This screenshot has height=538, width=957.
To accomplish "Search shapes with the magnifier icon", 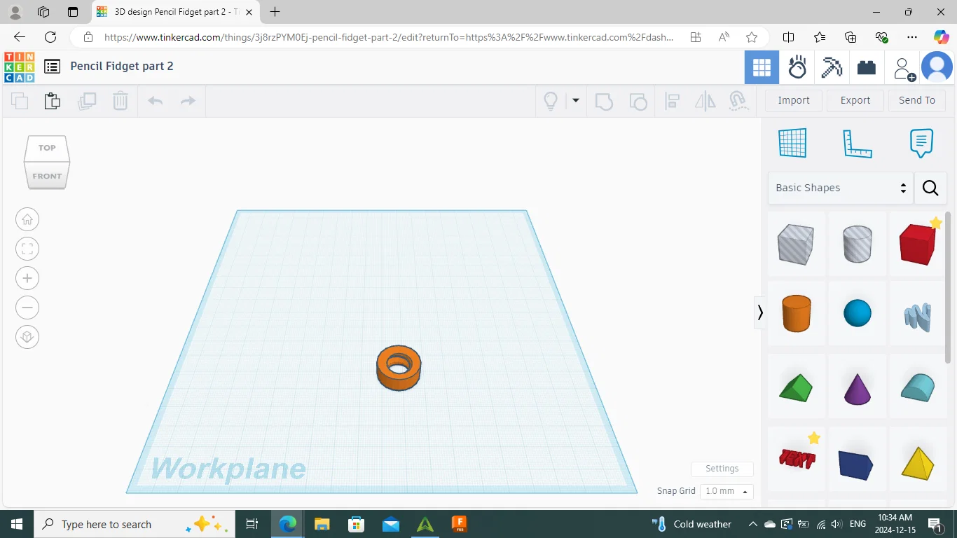I will (x=930, y=188).
